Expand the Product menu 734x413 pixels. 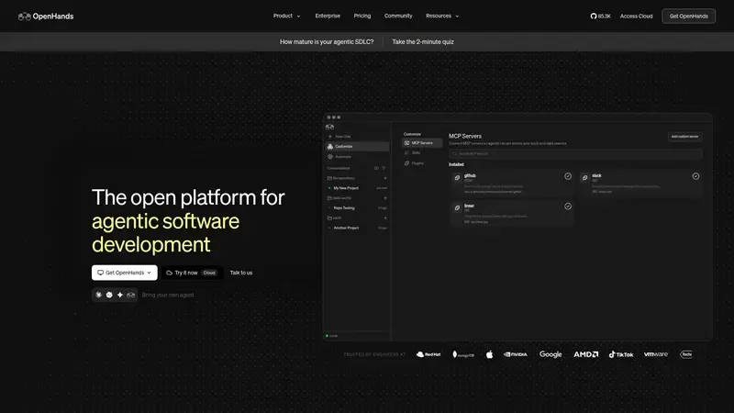tap(286, 16)
